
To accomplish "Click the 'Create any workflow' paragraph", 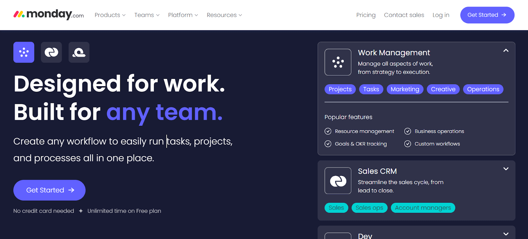I will pyautogui.click(x=123, y=150).
